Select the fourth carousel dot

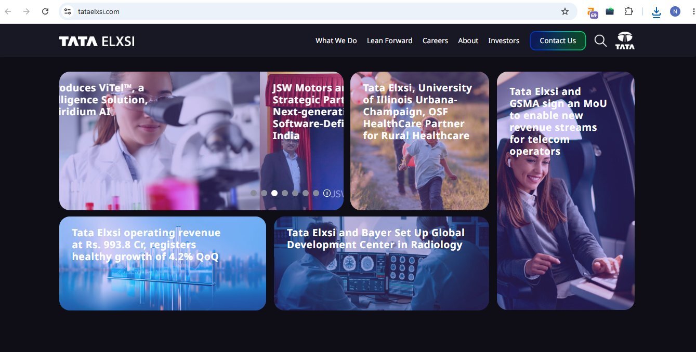285,193
